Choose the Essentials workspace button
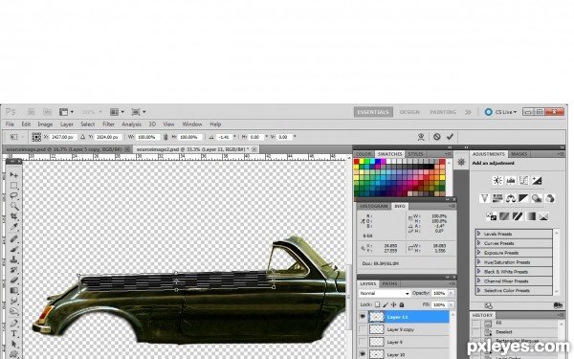Screen dimensions: 574x359 (373, 112)
